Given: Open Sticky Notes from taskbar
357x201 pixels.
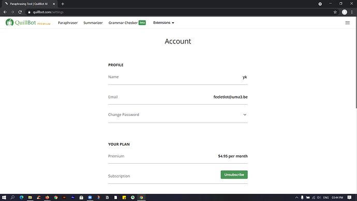Looking at the screenshot, I should pos(124,197).
